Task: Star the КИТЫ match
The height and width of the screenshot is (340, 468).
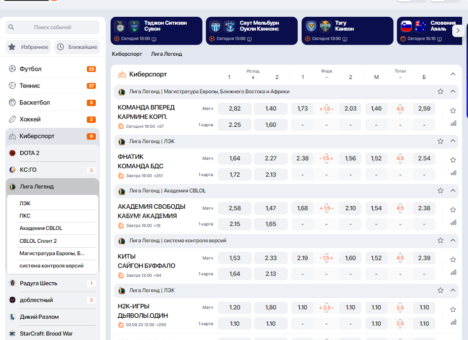Action: [453, 260]
